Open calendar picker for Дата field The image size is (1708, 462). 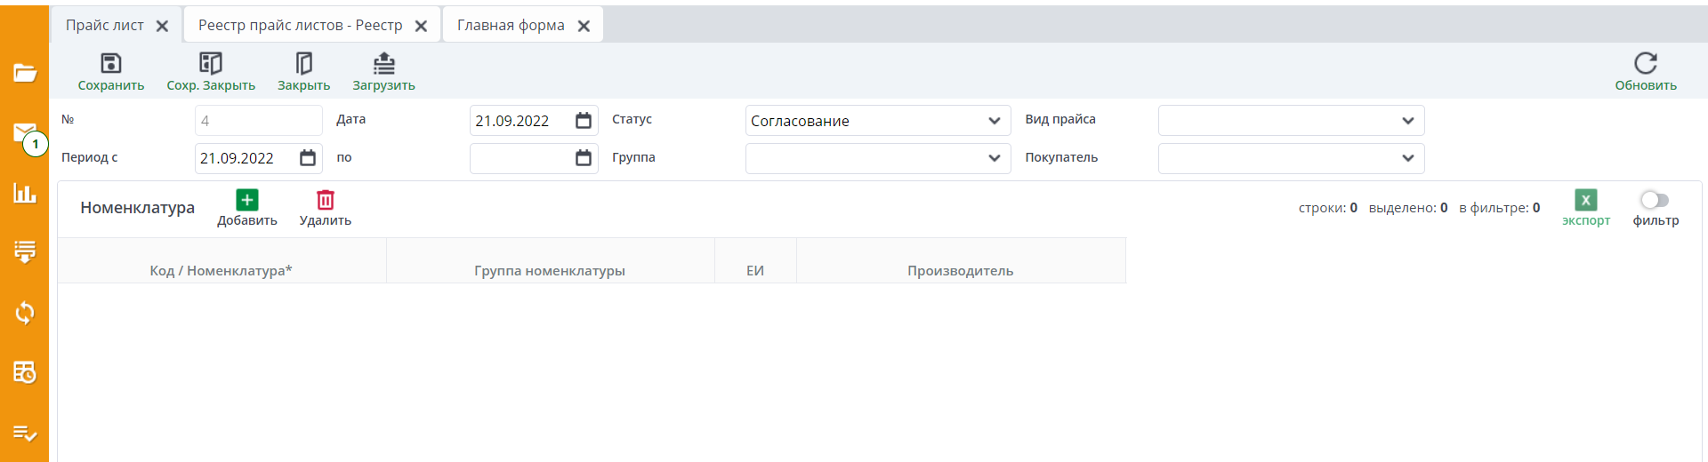pyautogui.click(x=584, y=121)
